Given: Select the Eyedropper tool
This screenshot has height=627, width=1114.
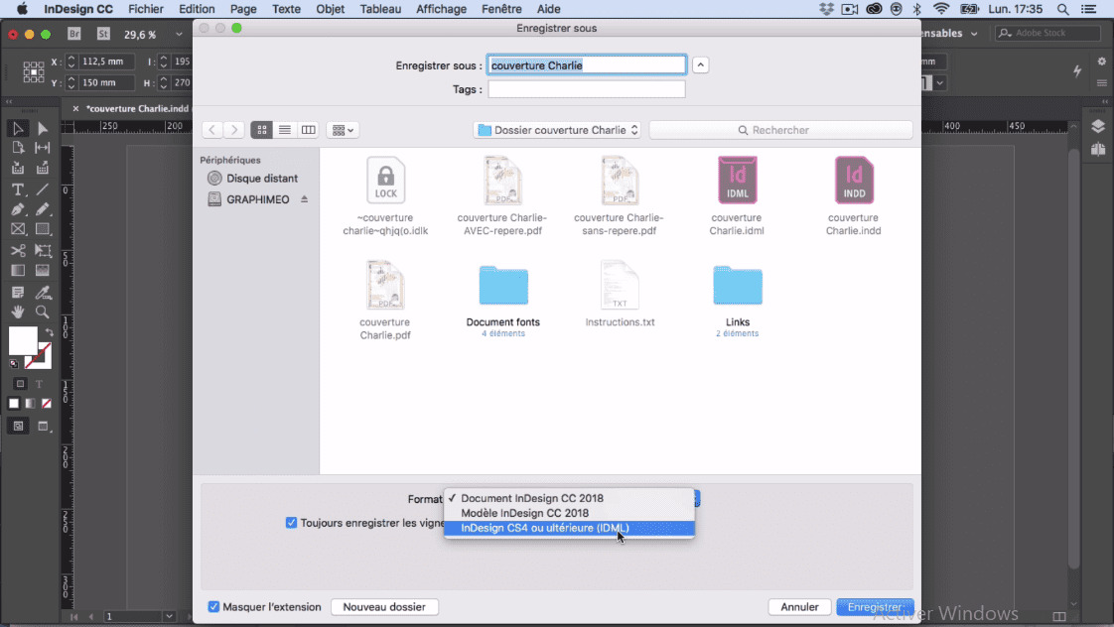Looking at the screenshot, I should point(42,292).
